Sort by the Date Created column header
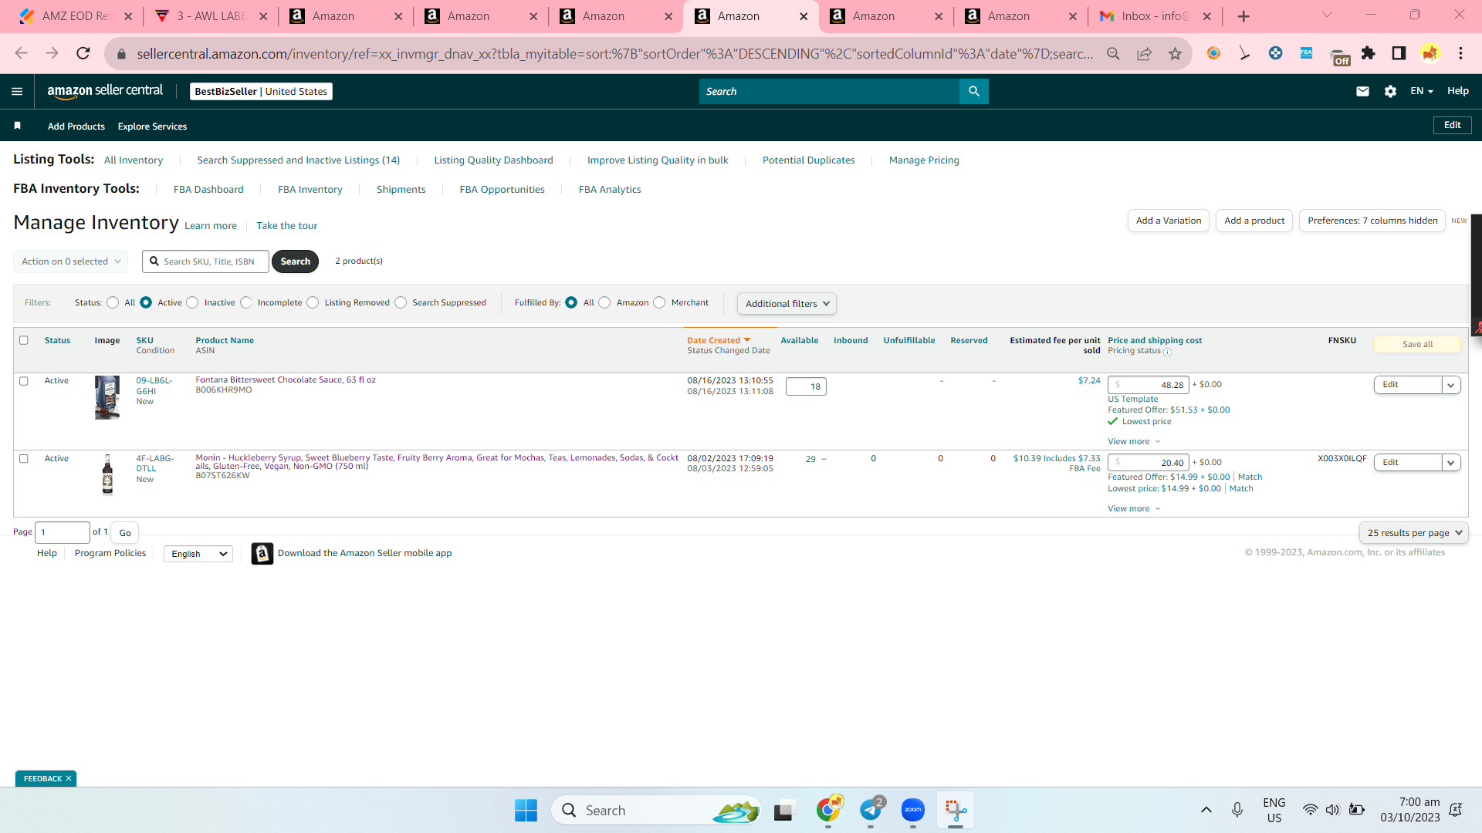This screenshot has height=833, width=1482. click(x=719, y=340)
